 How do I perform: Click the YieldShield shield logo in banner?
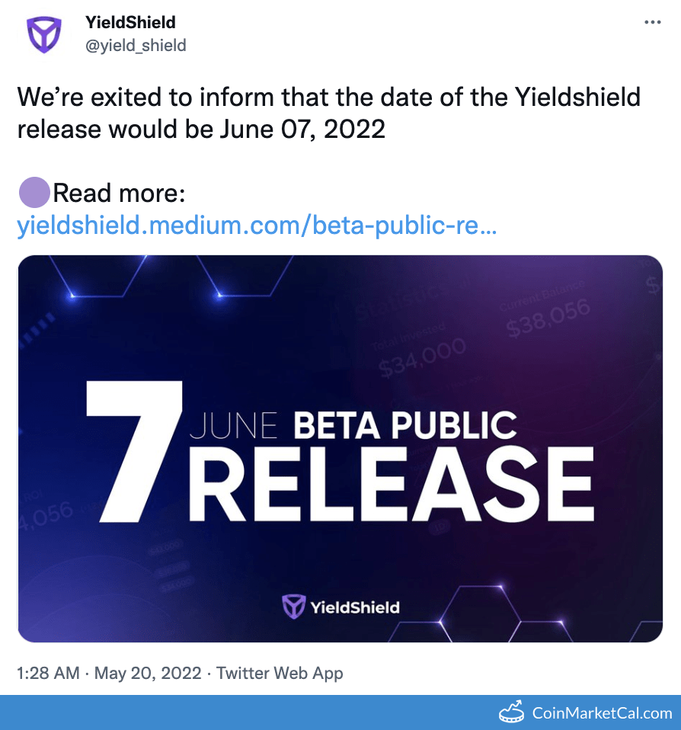(x=293, y=607)
